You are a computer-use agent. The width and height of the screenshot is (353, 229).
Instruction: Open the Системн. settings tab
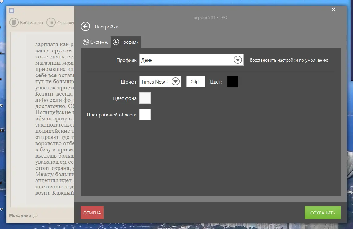95,42
